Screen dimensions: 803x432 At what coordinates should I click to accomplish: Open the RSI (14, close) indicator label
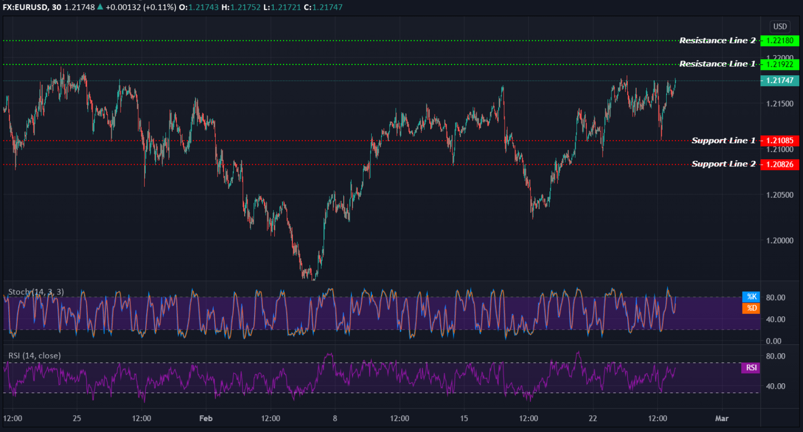click(34, 355)
